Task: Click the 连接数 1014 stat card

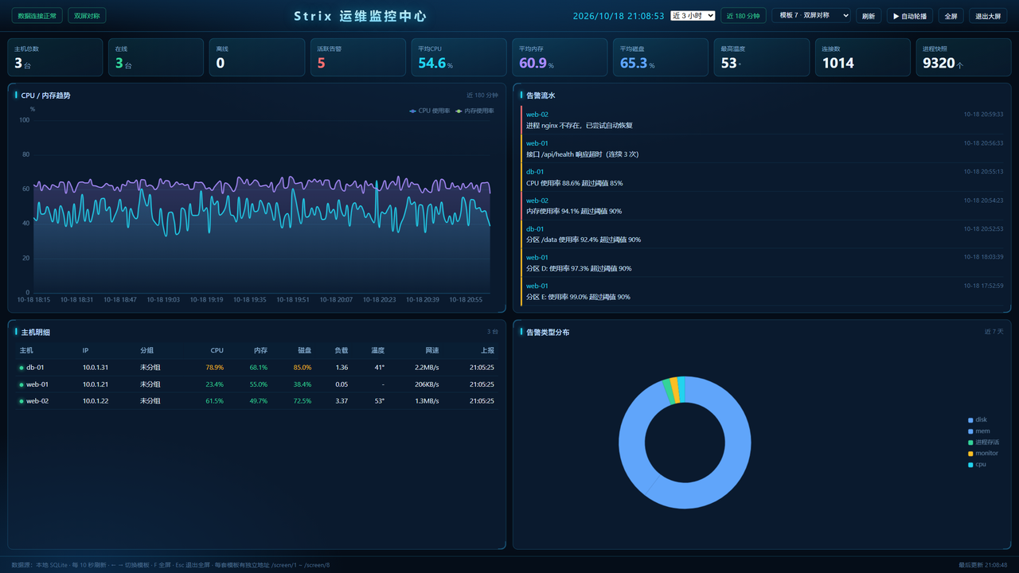Action: [x=862, y=57]
